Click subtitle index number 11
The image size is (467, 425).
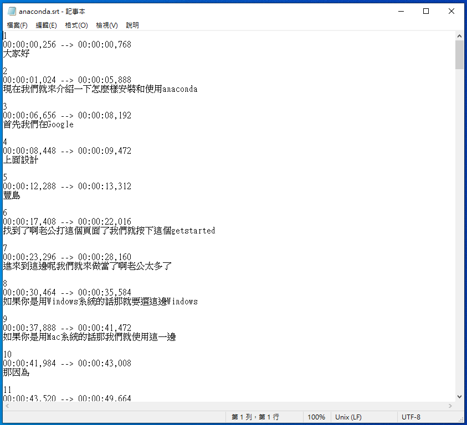pos(7,390)
